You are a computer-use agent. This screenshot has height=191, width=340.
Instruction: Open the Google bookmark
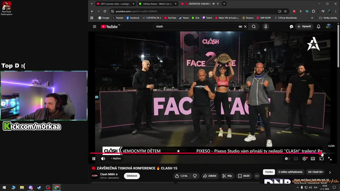pos(104,18)
